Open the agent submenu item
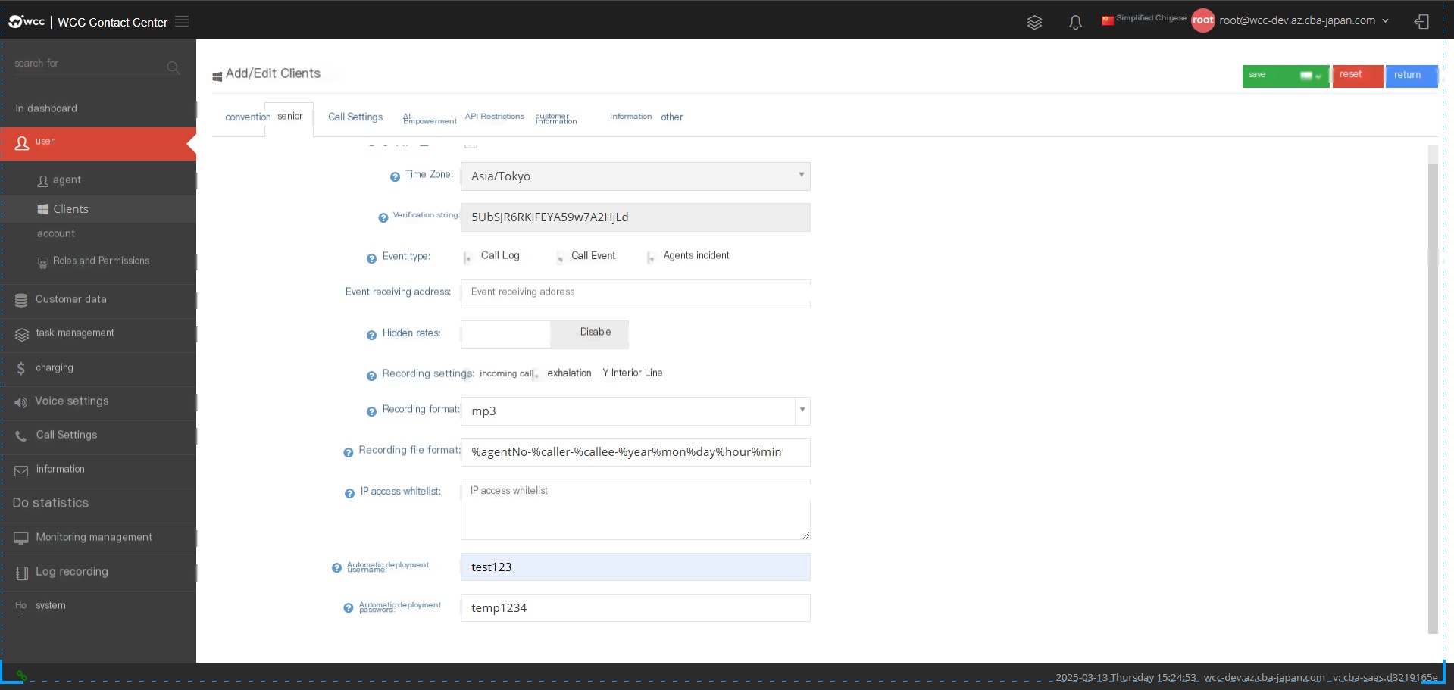Image resolution: width=1454 pixels, height=690 pixels. pyautogui.click(x=98, y=180)
